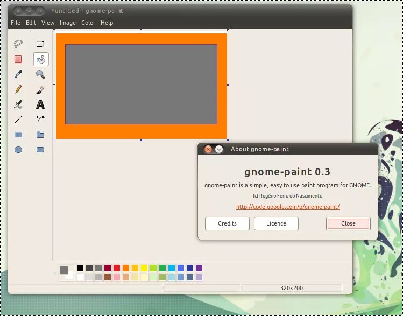This screenshot has height=316, width=403.
Task: Click the foreground/background color indicator
Action: (66, 272)
